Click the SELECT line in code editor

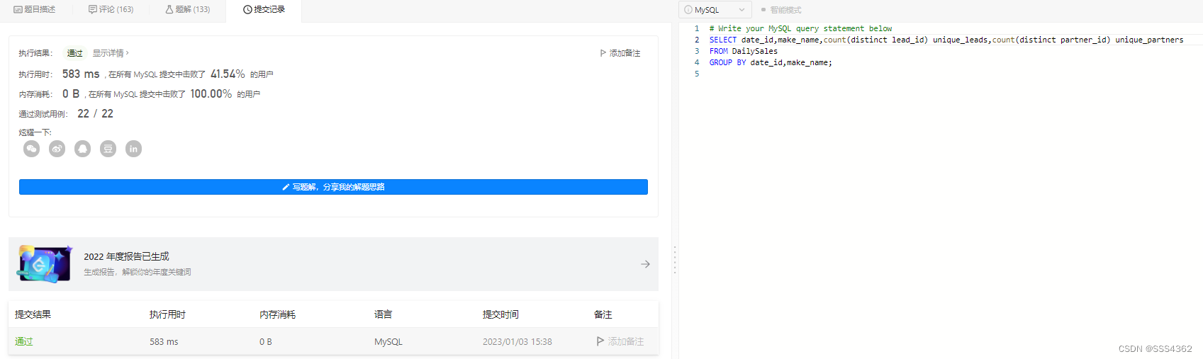click(946, 40)
